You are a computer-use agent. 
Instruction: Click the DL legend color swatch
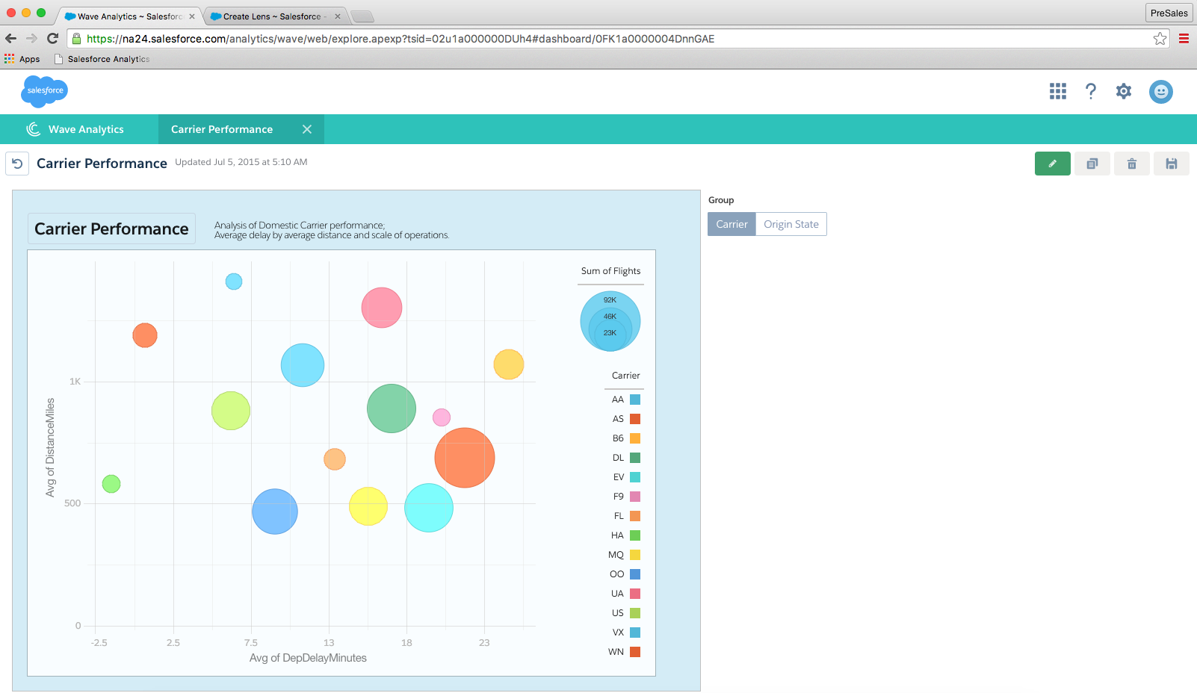[x=635, y=458]
